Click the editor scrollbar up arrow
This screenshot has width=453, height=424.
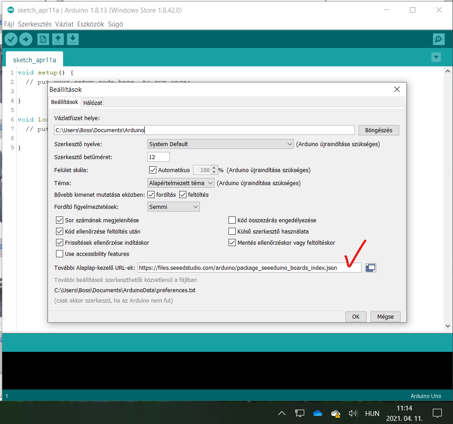[x=448, y=71]
